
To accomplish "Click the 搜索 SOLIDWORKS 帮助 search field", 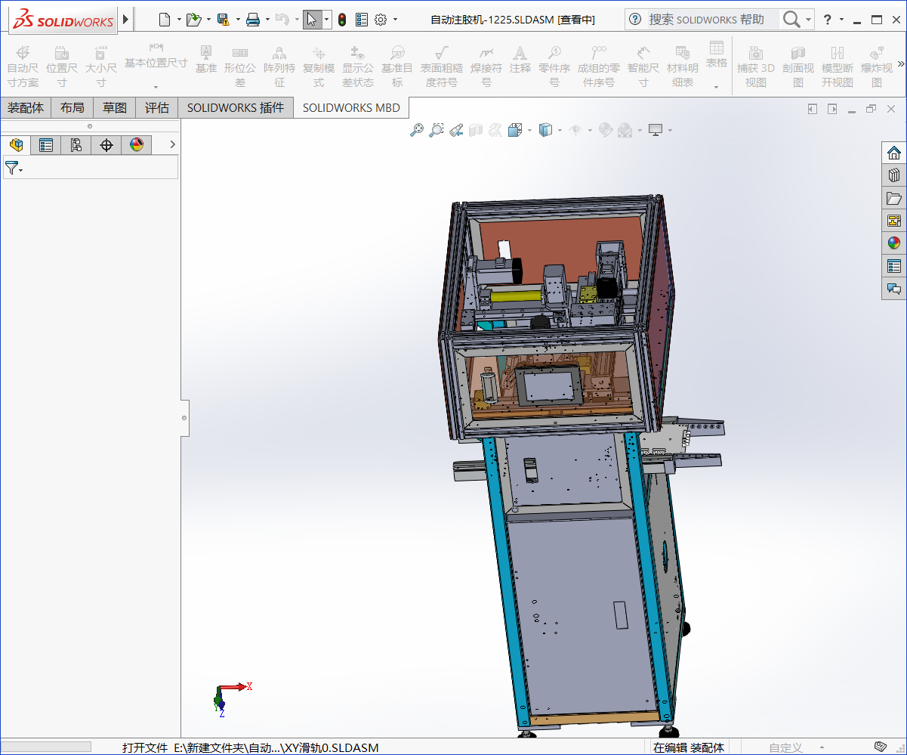I will (706, 20).
